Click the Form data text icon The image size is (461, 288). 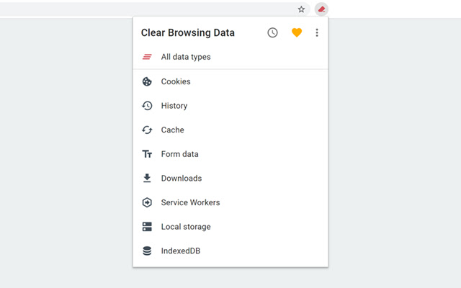[147, 154]
